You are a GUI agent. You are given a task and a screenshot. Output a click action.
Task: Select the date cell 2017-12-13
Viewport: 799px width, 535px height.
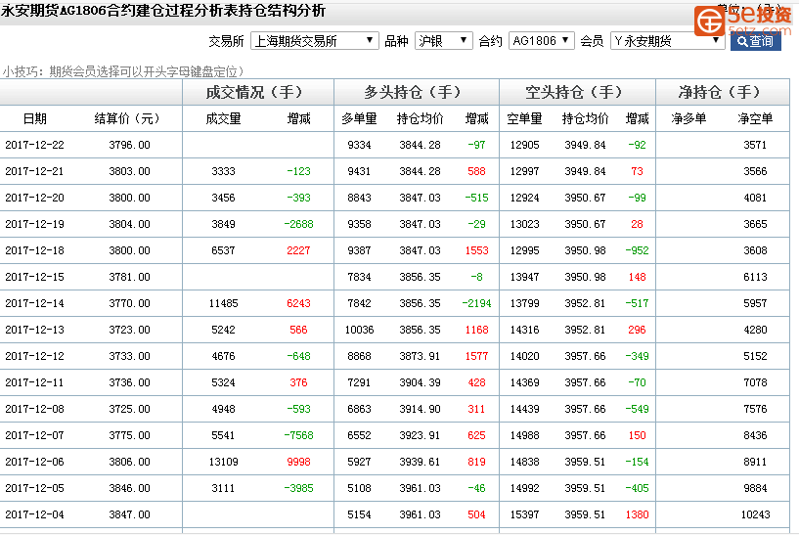click(x=34, y=330)
